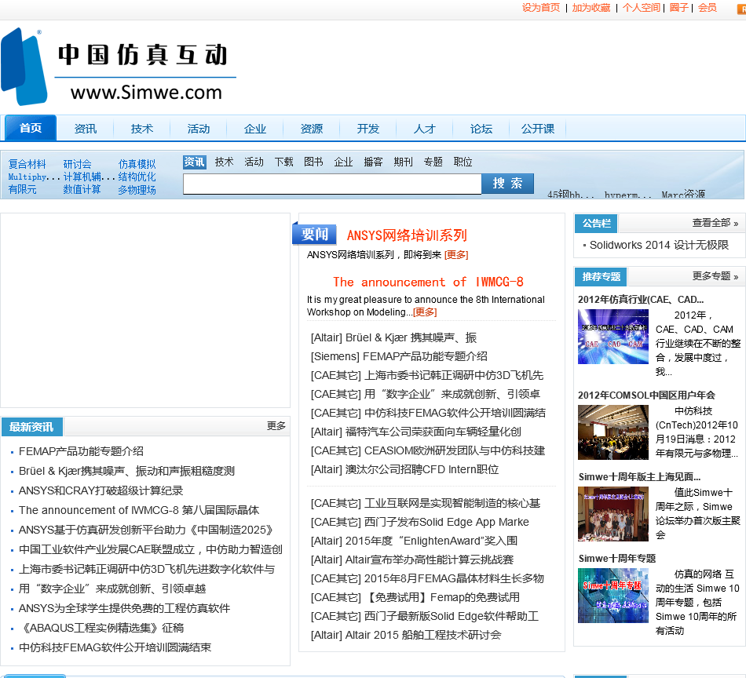
Task: Open [Altair] 福特汽车公司荣获 article link
Action: click(x=416, y=432)
